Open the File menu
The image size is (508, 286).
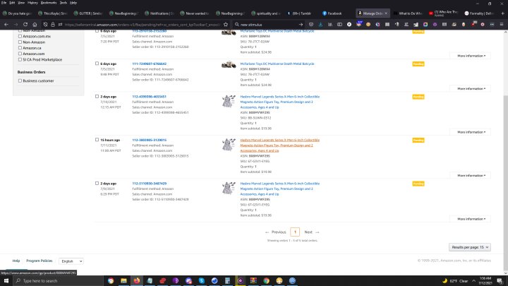tap(4, 3)
